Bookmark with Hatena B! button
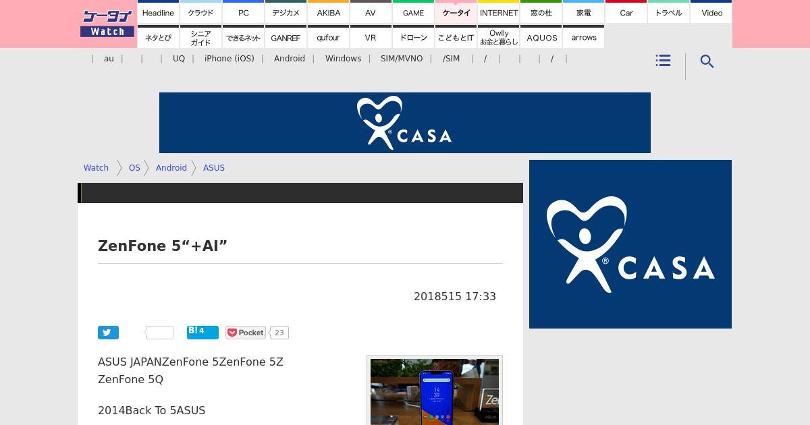This screenshot has width=810, height=425. (202, 332)
